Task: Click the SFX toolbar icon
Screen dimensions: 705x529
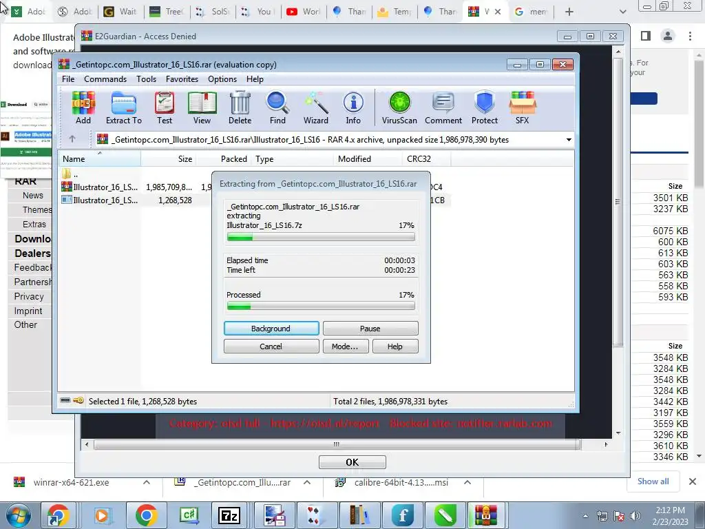Action: 522,108
